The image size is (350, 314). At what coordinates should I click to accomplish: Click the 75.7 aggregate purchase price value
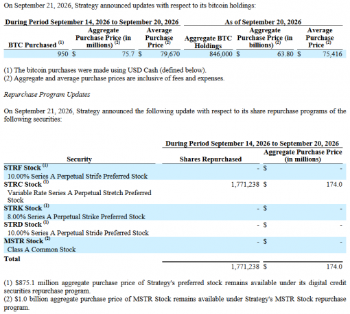128,54
